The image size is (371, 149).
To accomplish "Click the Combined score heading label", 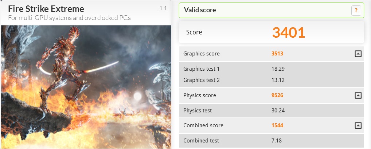I will click(203, 125).
